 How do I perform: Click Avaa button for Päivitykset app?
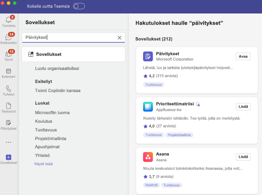pos(243,57)
